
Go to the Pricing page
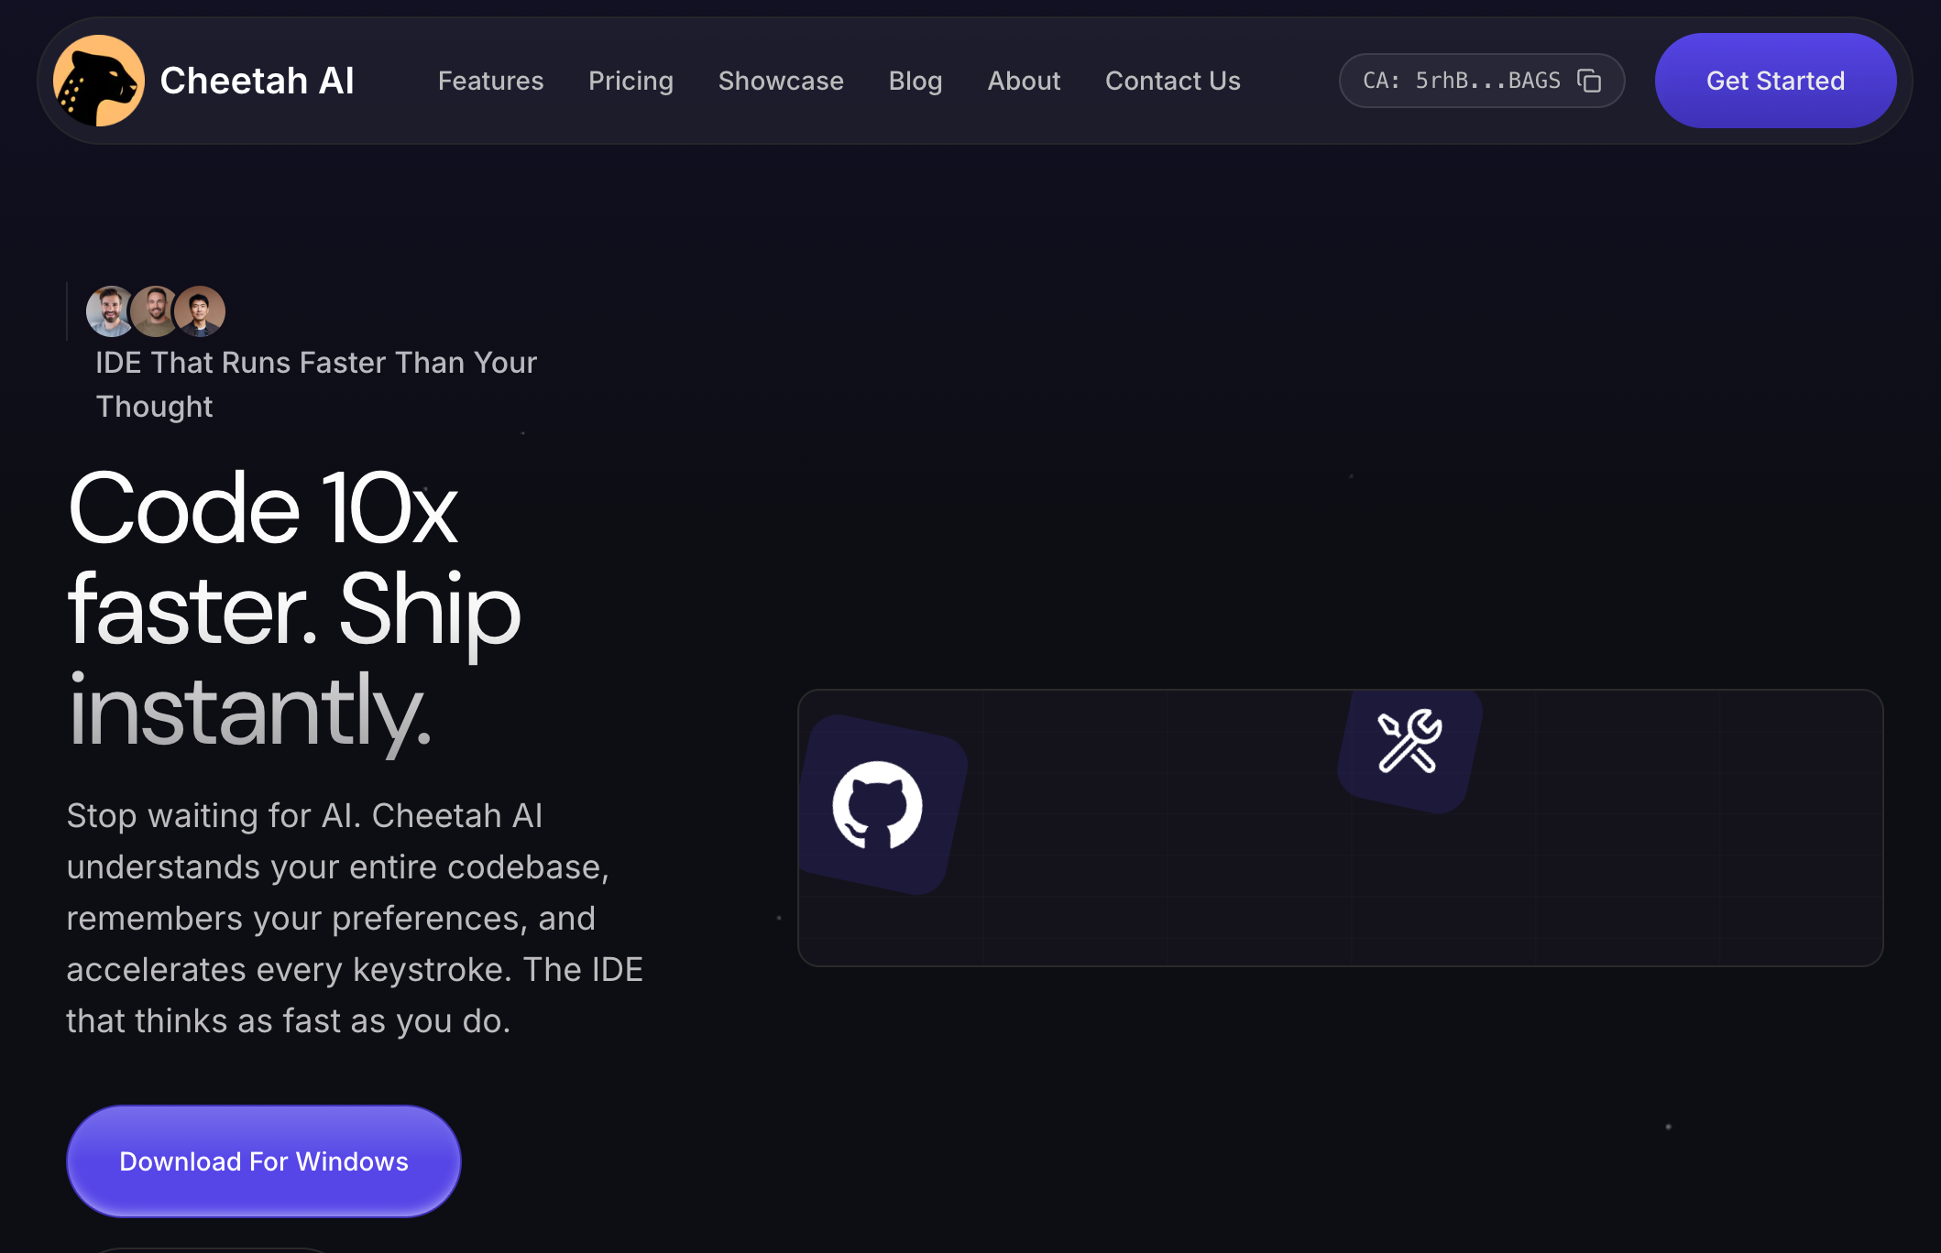[x=631, y=81]
